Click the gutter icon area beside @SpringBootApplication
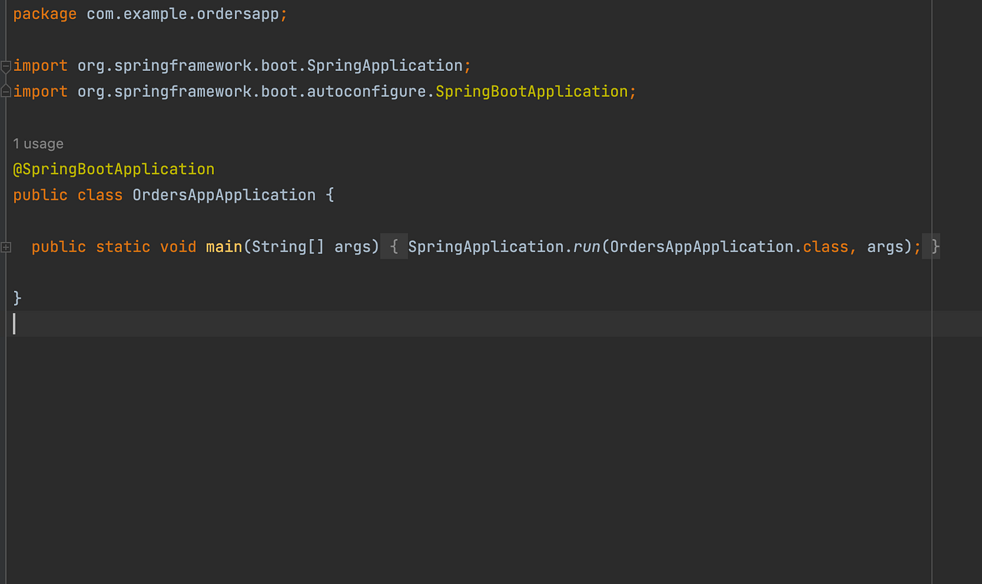 point(6,168)
